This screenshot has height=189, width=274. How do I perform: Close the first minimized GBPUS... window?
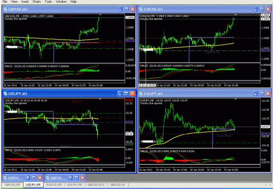[x=40, y=178]
